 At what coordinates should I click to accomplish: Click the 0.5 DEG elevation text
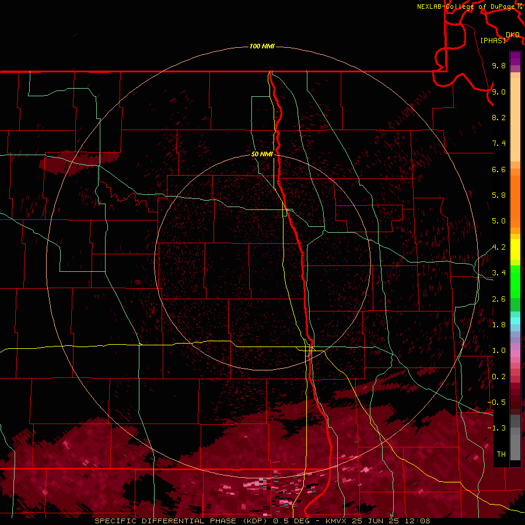tap(290, 521)
